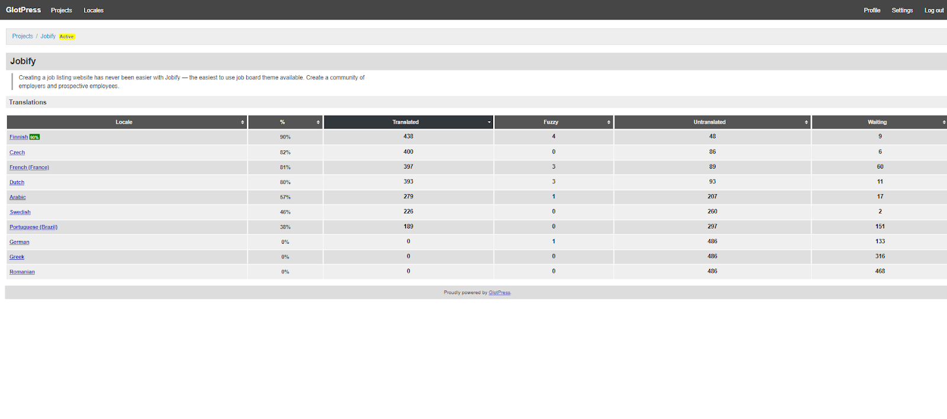The image size is (947, 419).
Task: Click Arabic translated count 279
Action: click(408, 196)
